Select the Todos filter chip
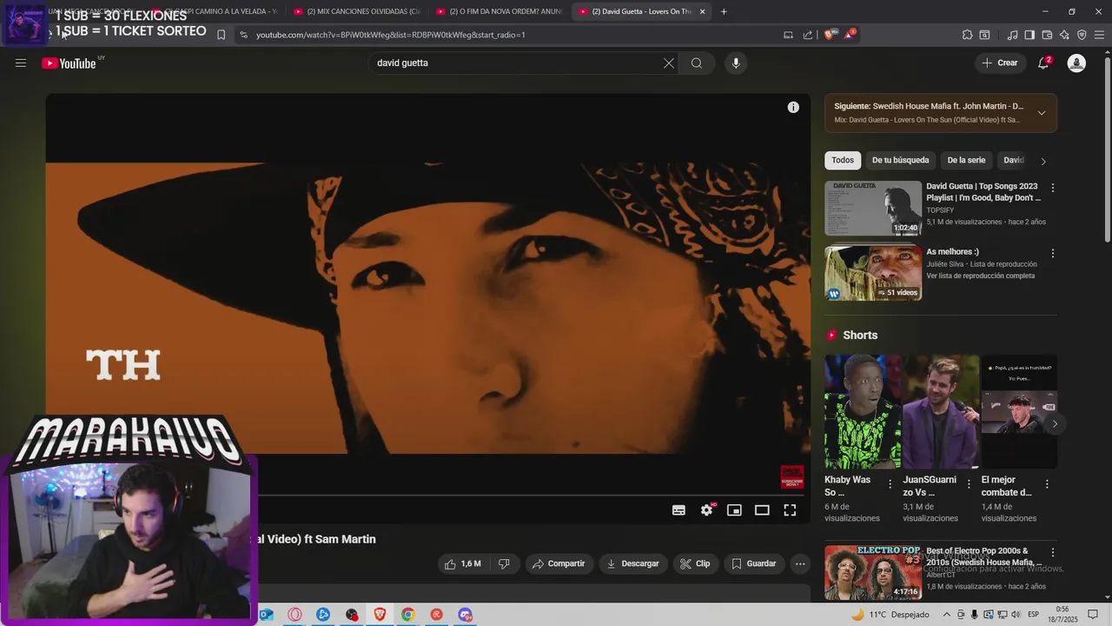The height and width of the screenshot is (626, 1112). pyautogui.click(x=843, y=160)
